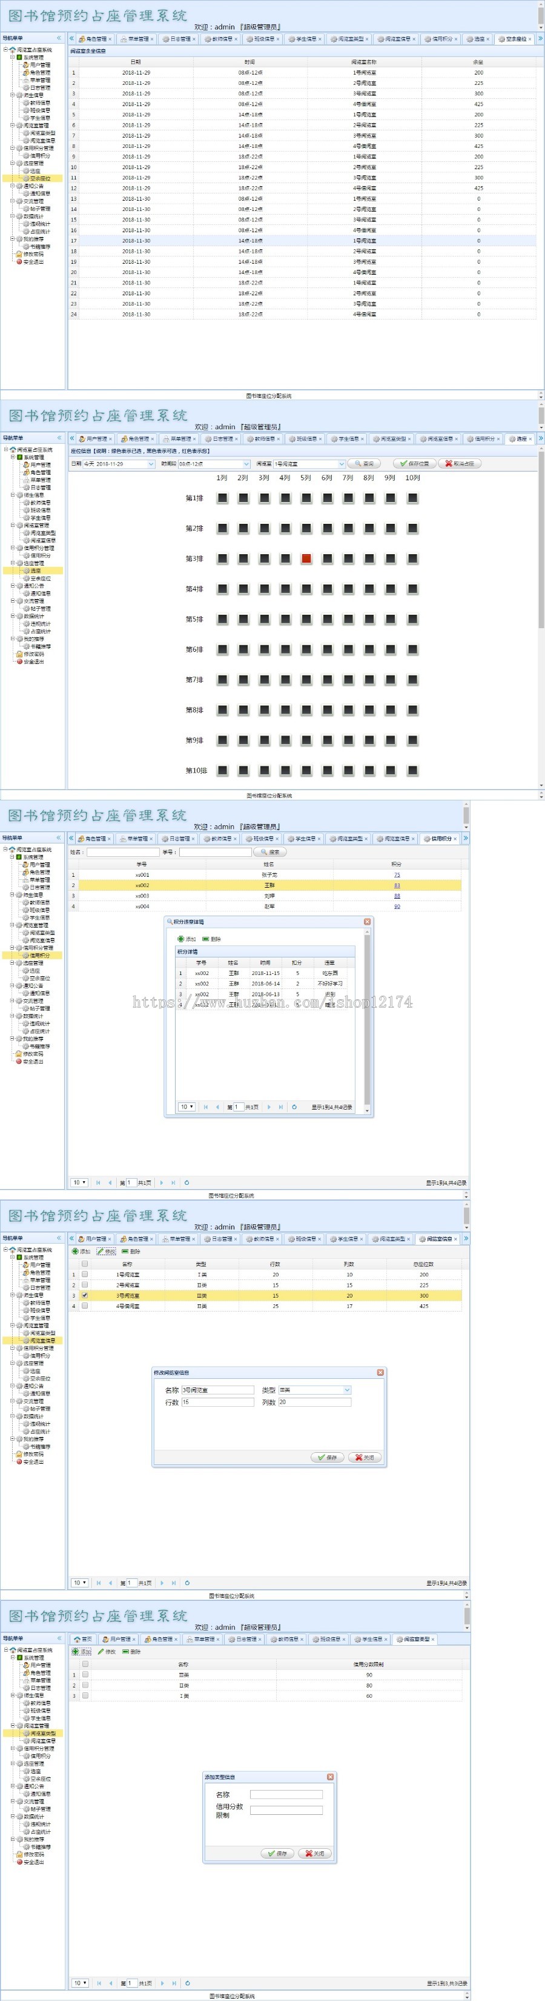Viewport: 545px width, 2001px height.
Task: Tick the checkbox for the 1号阅览室 row
Action: [x=85, y=1275]
